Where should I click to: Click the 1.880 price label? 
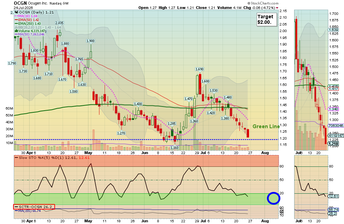click(x=65, y=44)
